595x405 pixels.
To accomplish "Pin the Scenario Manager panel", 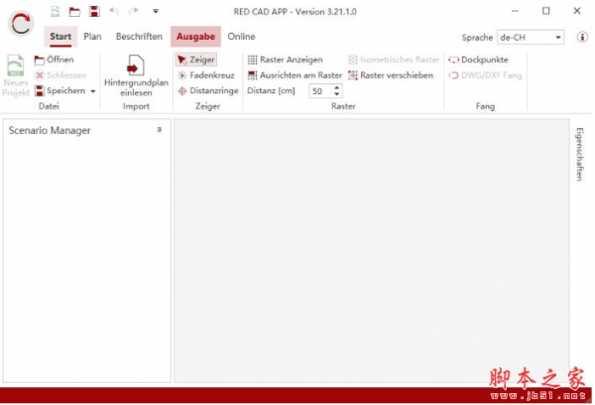I will pos(160,130).
